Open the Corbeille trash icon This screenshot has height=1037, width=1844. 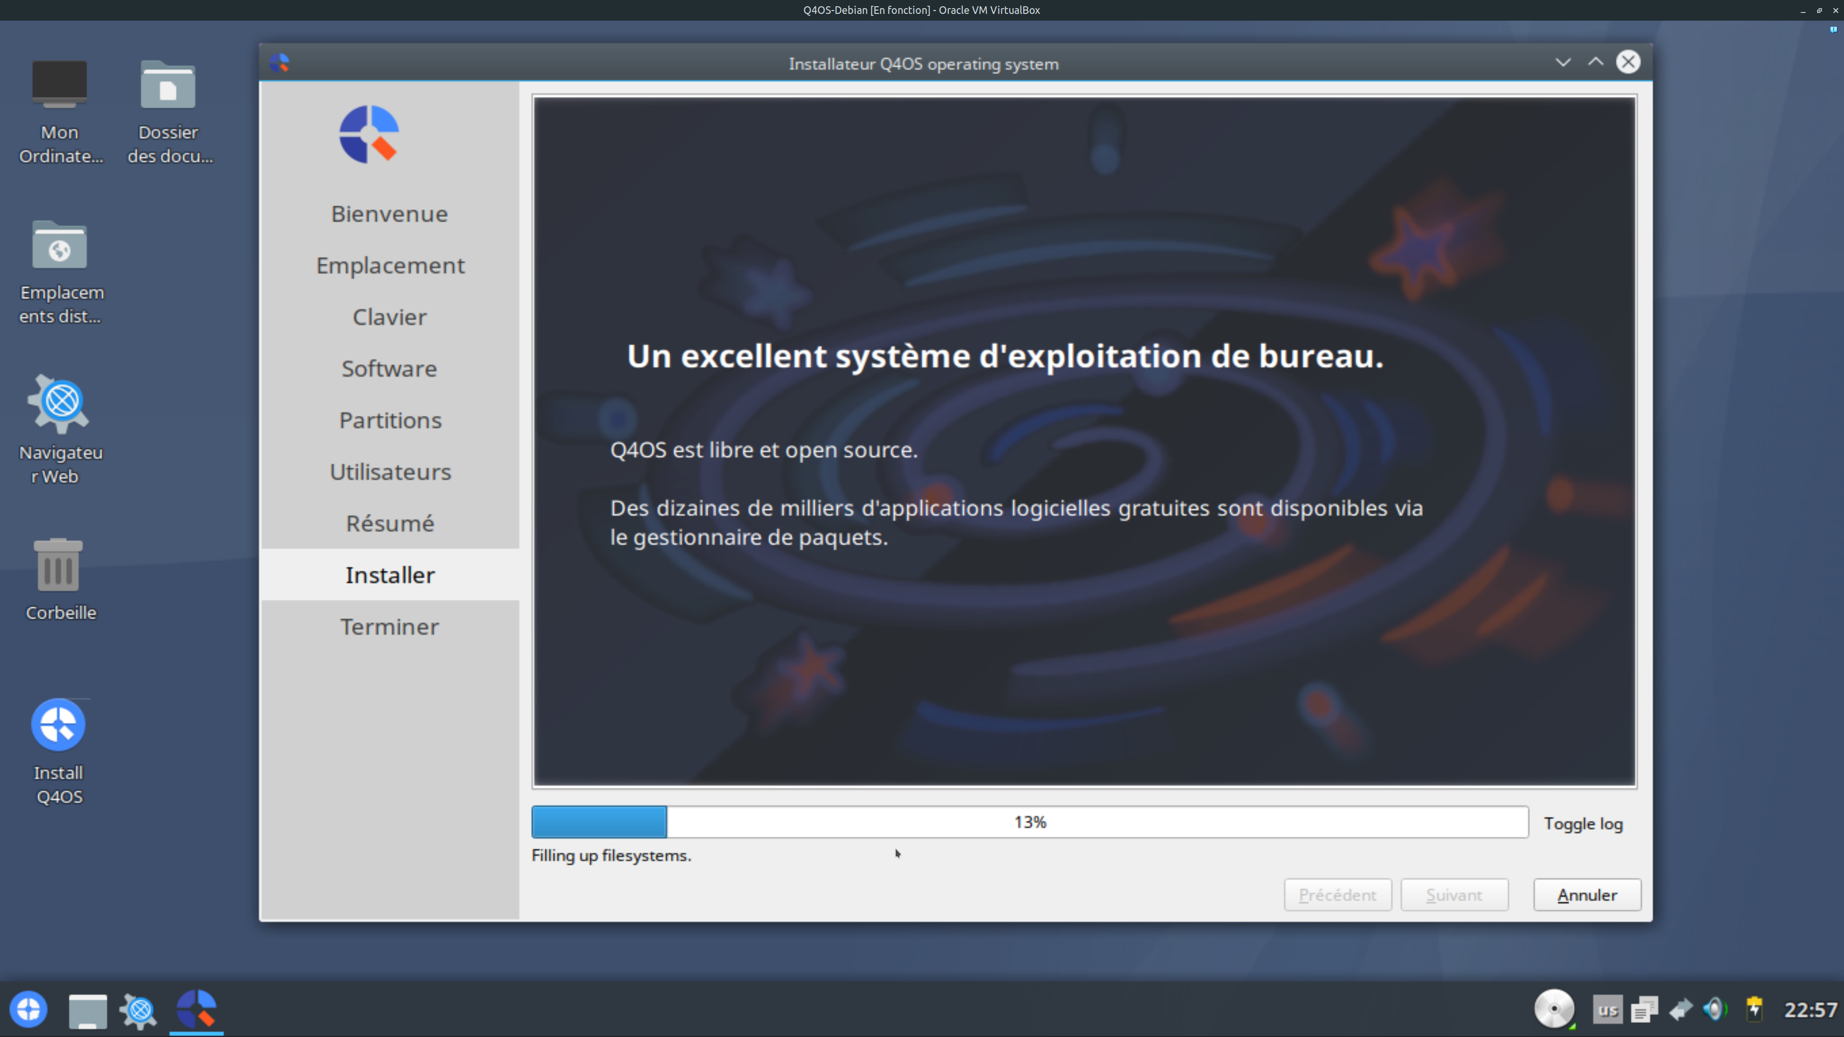point(60,579)
